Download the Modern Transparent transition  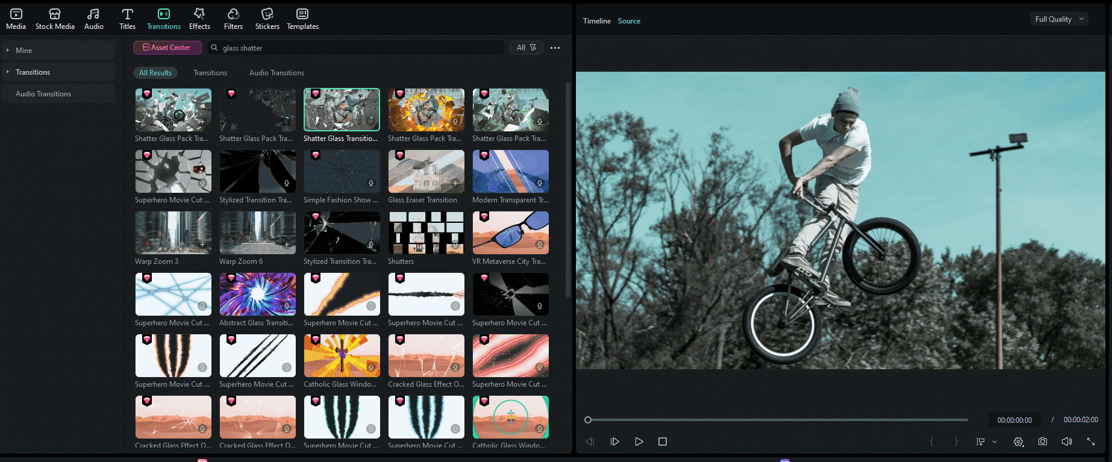(x=540, y=183)
